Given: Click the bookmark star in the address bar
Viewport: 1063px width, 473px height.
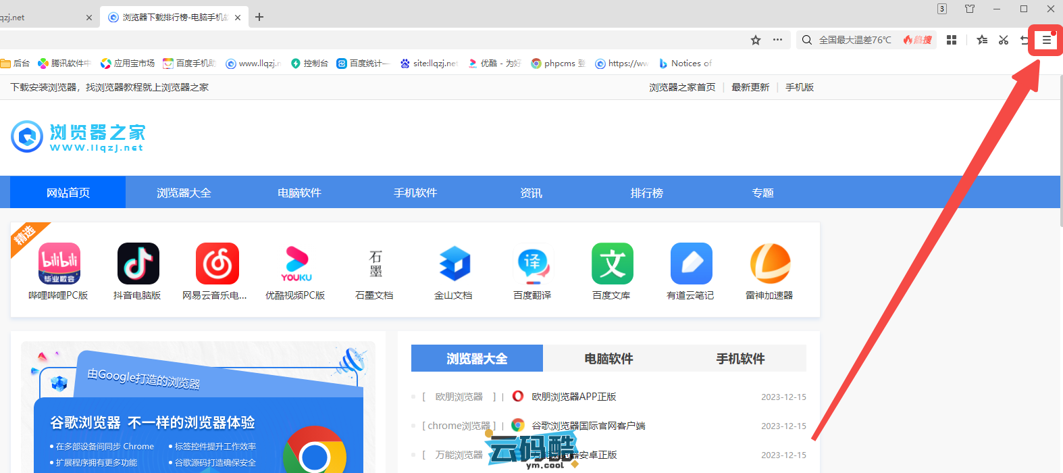Looking at the screenshot, I should tap(756, 41).
